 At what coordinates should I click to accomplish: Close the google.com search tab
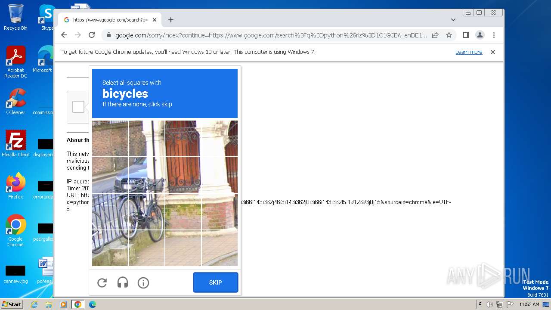coord(155,20)
